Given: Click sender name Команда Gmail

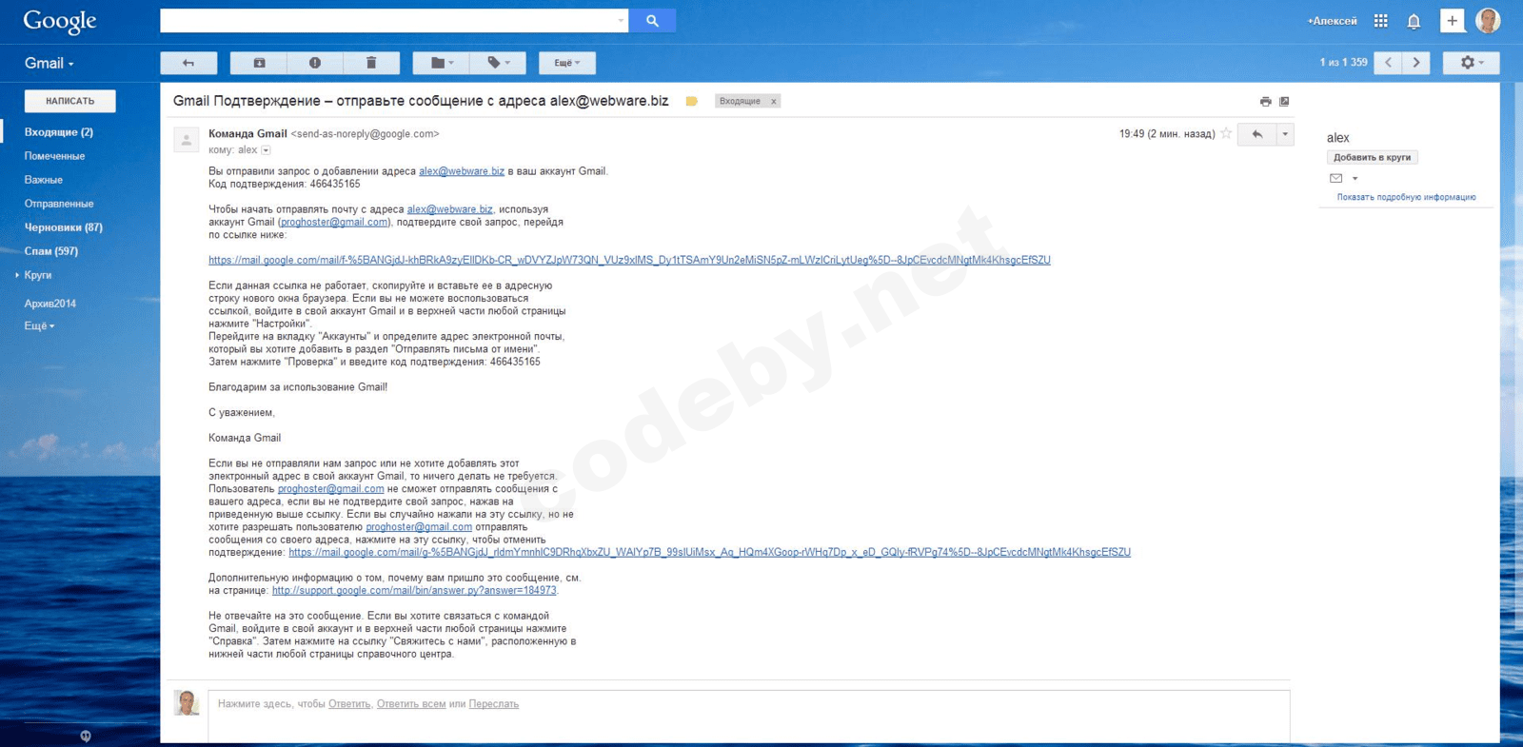Looking at the screenshot, I should [247, 134].
